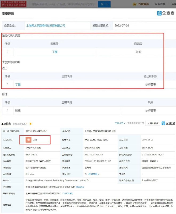Select 执行董事 in the 退出前职务 column
The height and width of the screenshot is (214, 176).
click(151, 85)
